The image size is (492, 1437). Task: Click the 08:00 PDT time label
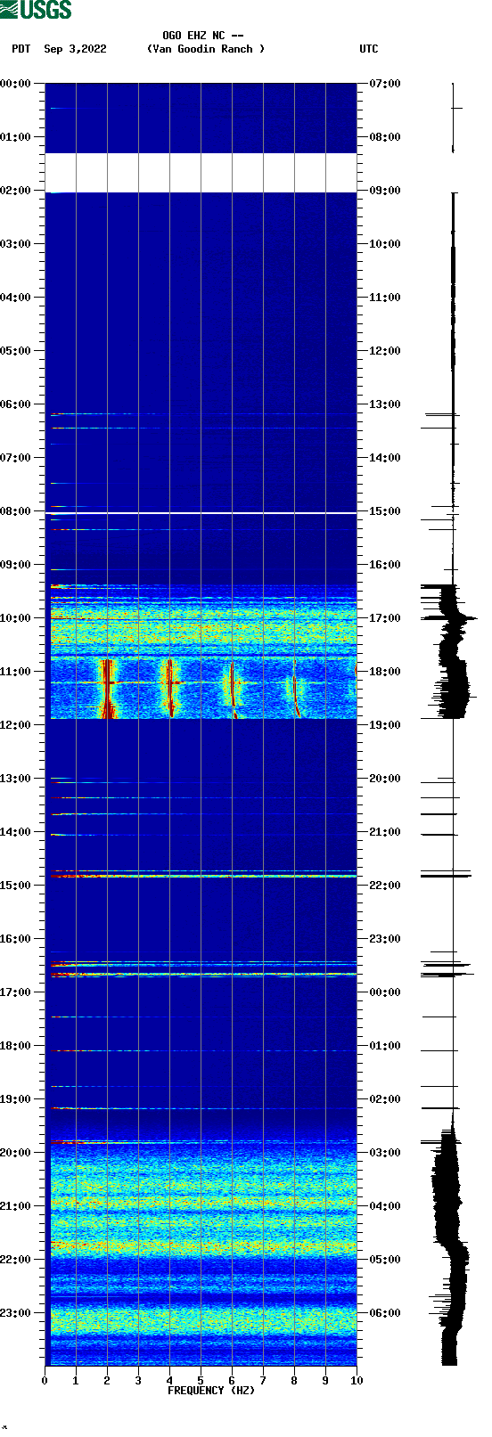[15, 511]
